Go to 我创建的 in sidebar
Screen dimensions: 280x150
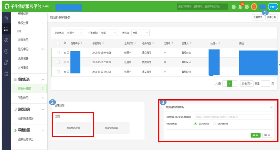coord(23,98)
